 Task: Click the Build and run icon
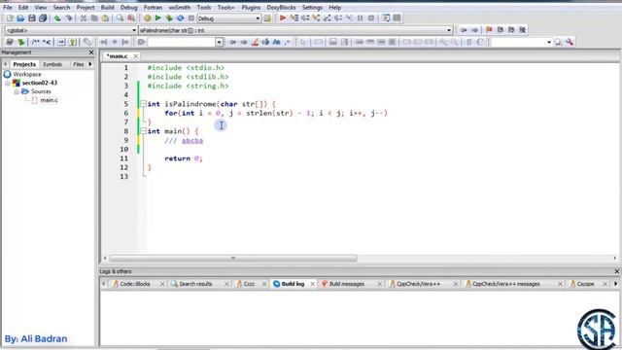pyautogui.click(x=169, y=18)
